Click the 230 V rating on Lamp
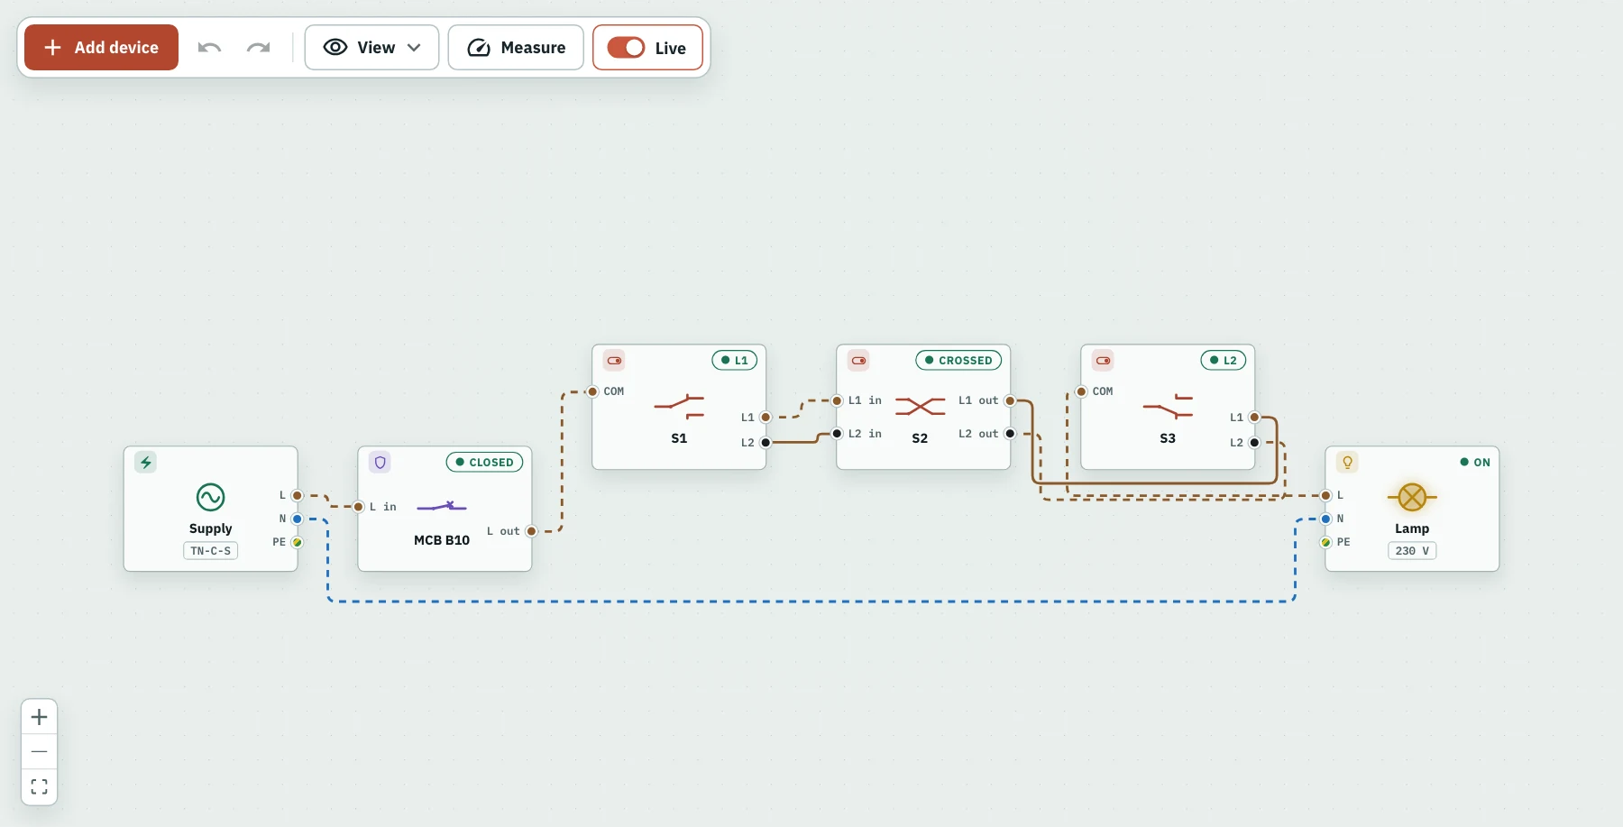The width and height of the screenshot is (1623, 827). 1412,550
